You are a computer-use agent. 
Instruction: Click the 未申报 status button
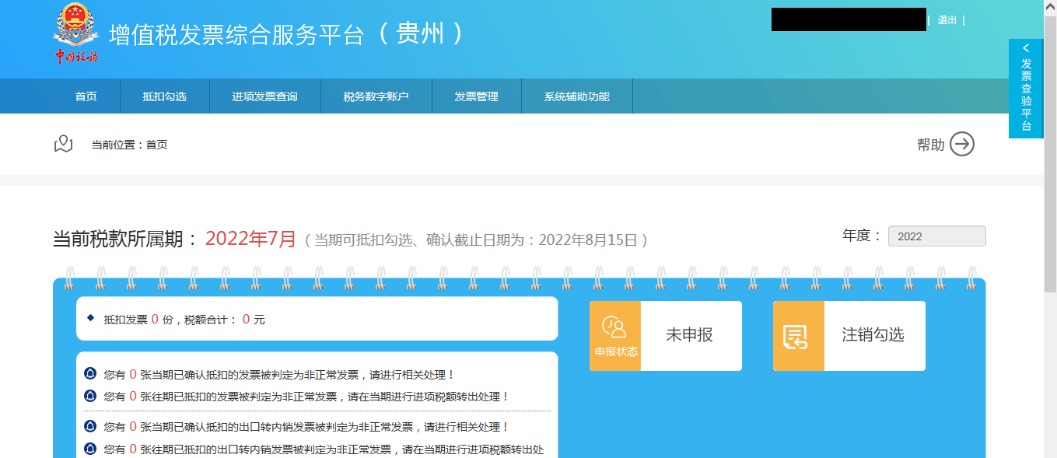[x=690, y=335]
